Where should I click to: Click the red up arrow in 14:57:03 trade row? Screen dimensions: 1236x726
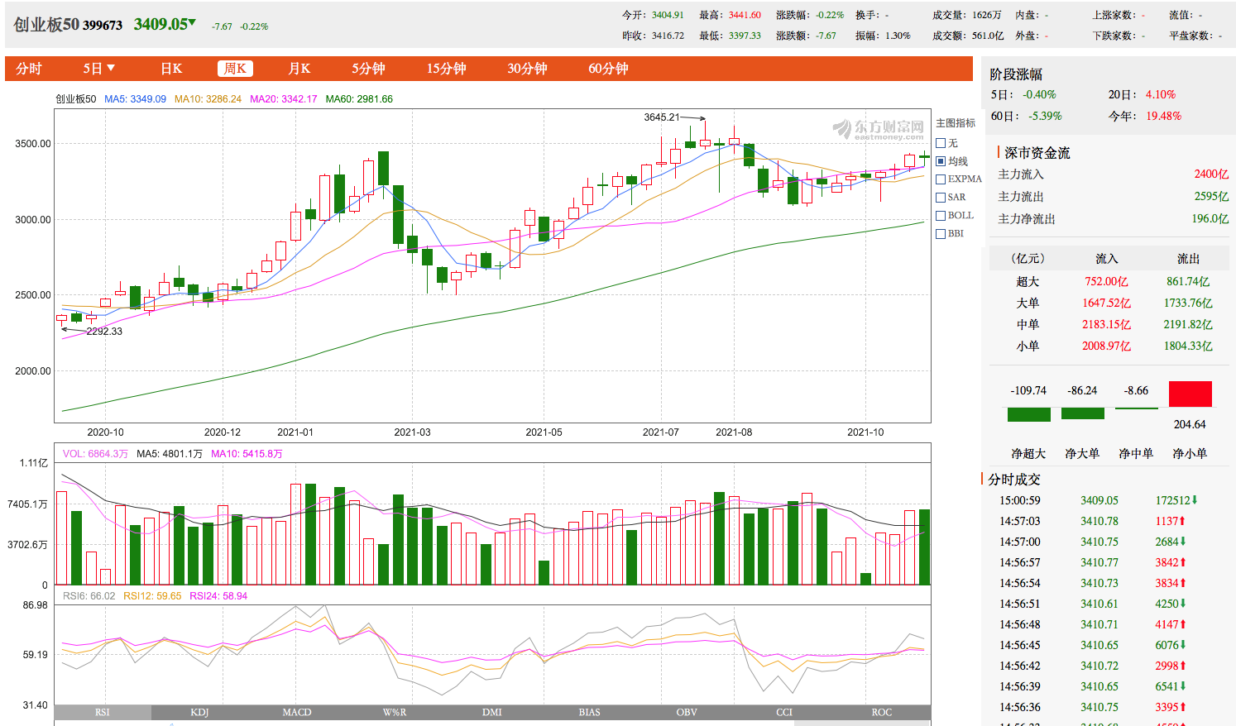(x=1182, y=521)
